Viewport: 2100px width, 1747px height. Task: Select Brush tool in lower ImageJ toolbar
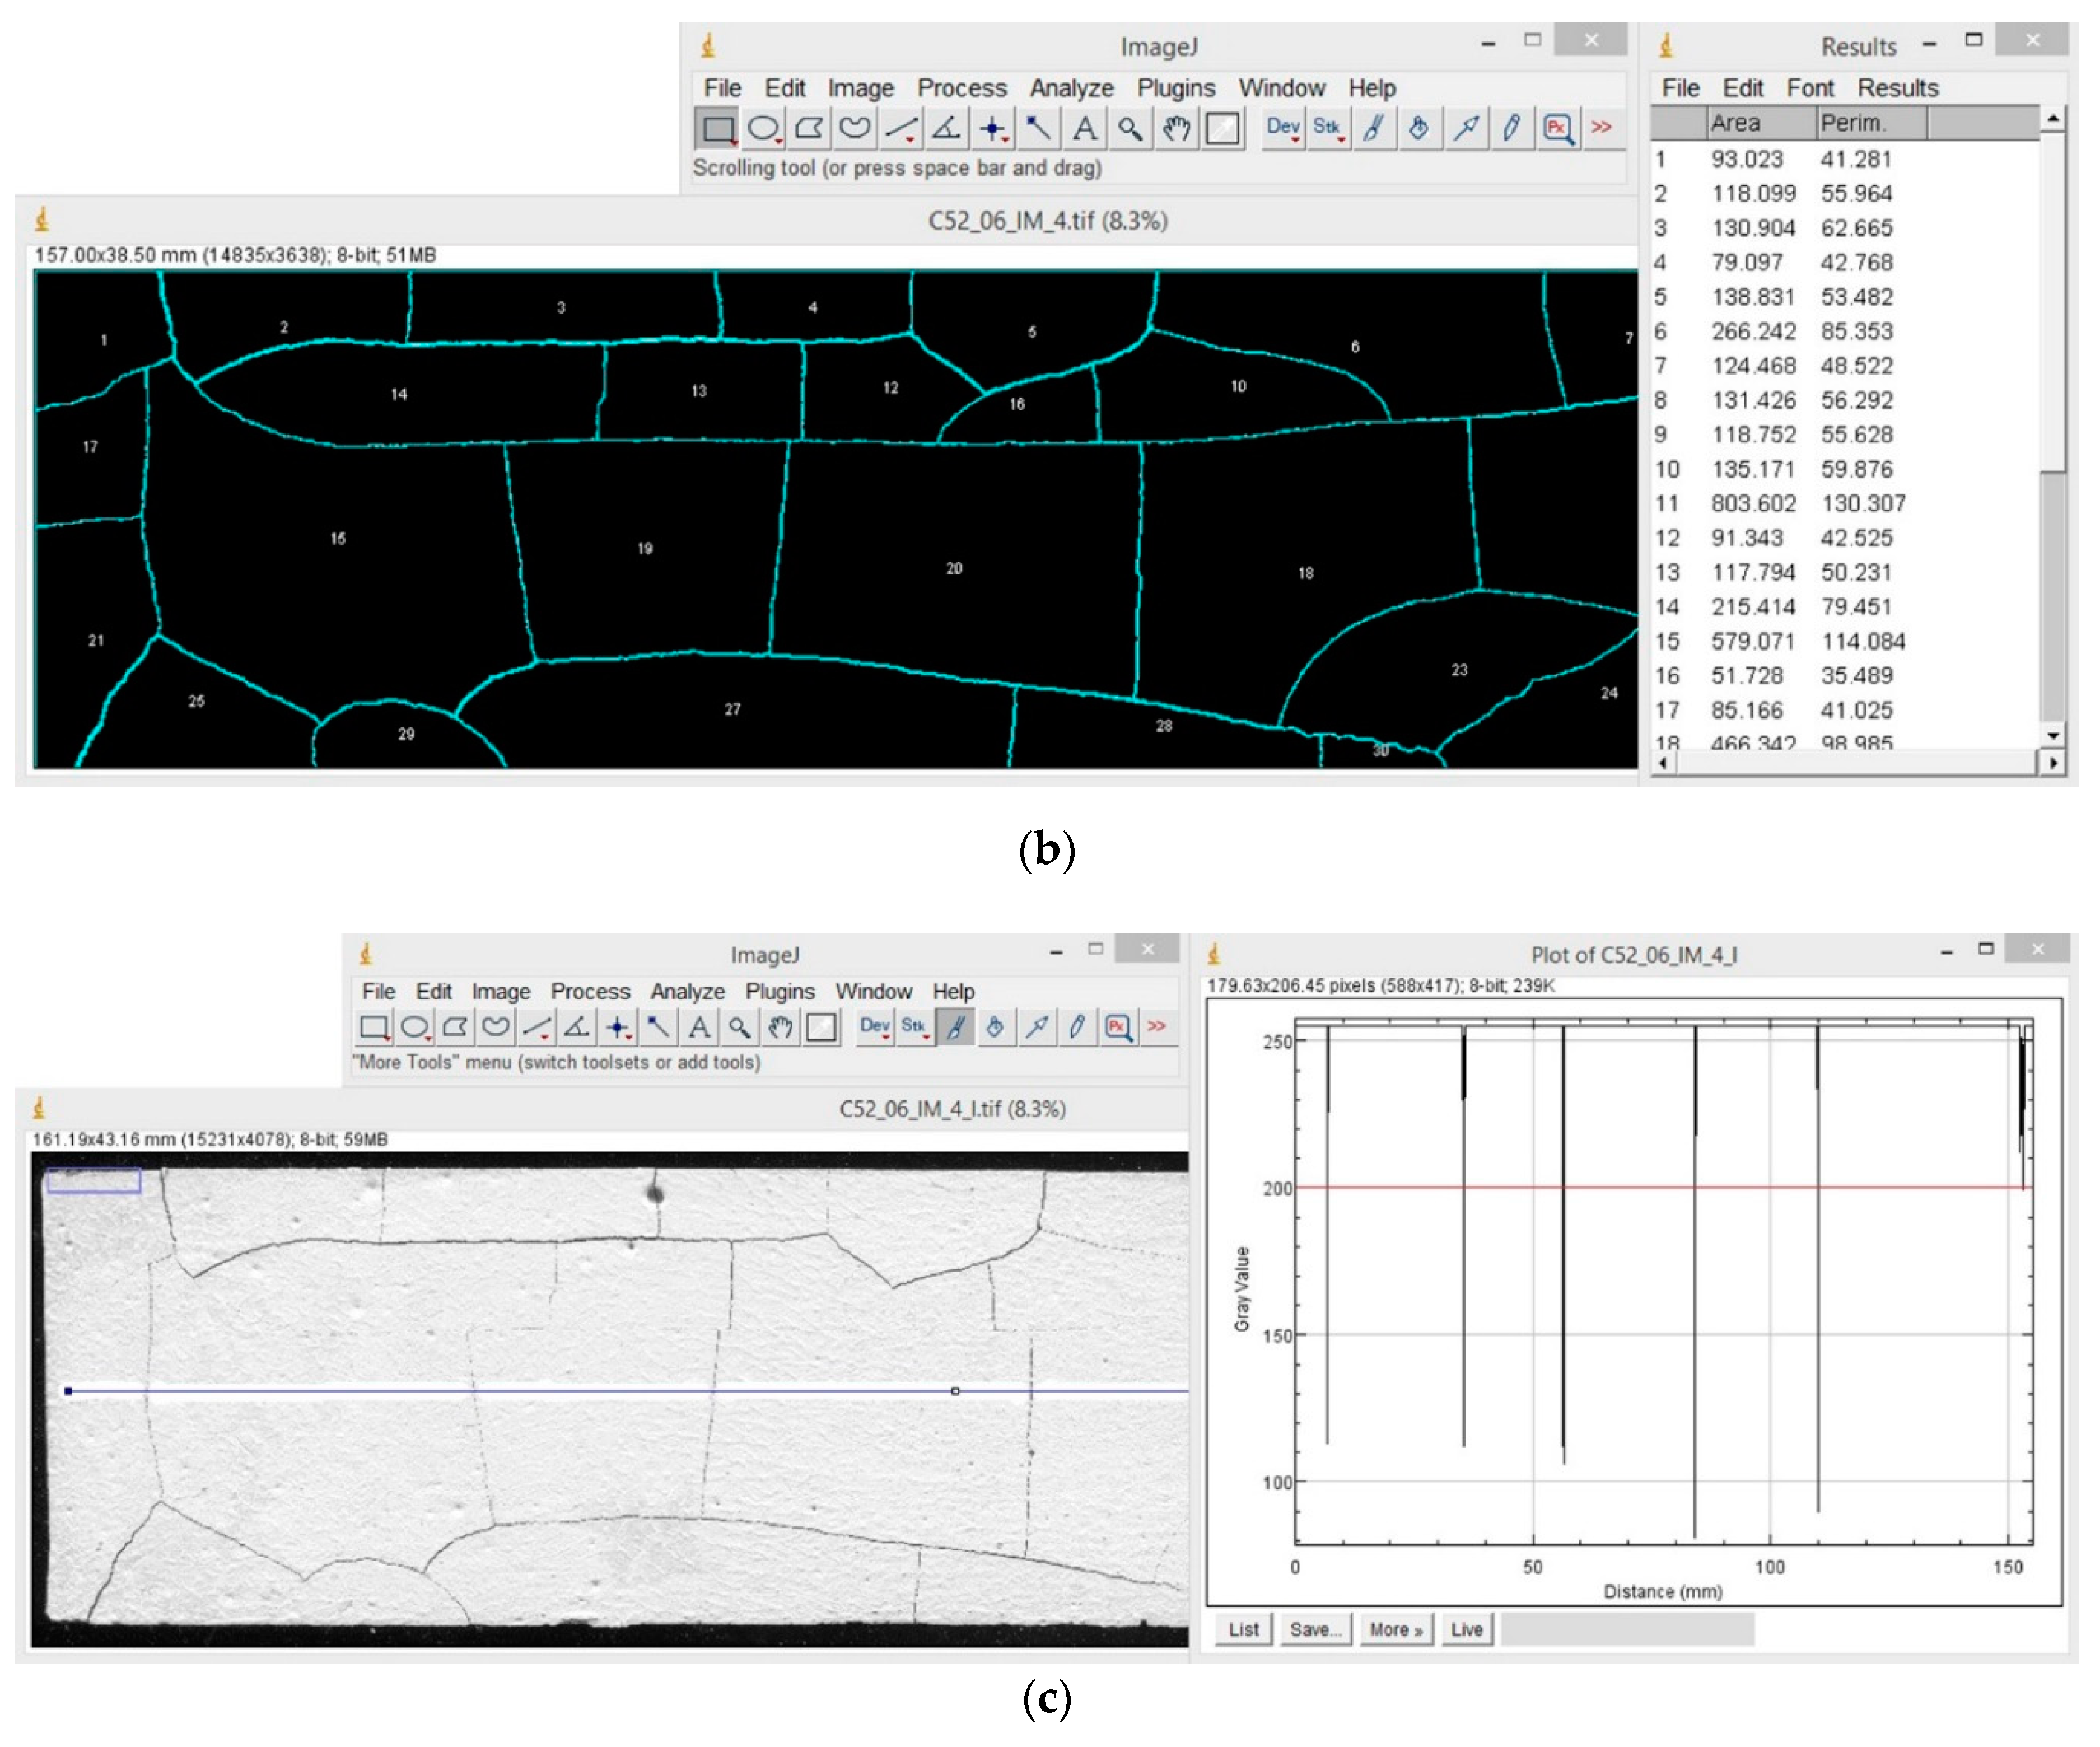[x=956, y=1027]
